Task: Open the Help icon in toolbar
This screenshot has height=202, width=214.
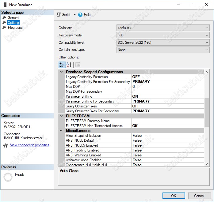Action: [x=80, y=15]
